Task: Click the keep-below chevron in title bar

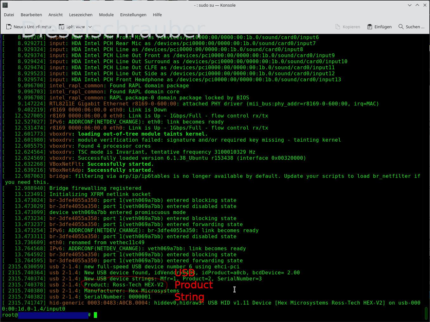Action: [x=410, y=5]
